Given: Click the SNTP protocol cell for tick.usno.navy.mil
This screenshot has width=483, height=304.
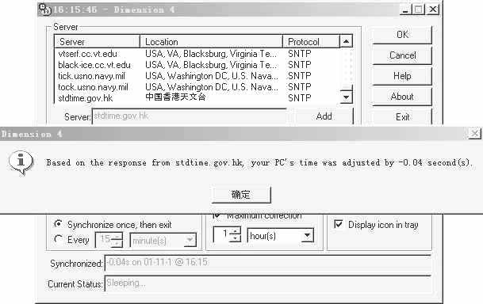Looking at the screenshot, I should (300, 76).
